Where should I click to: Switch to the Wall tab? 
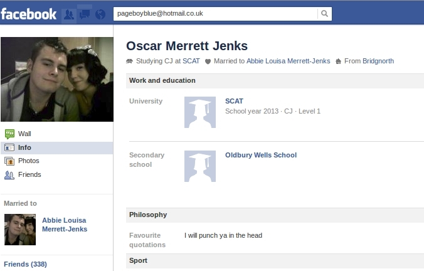[x=24, y=134]
